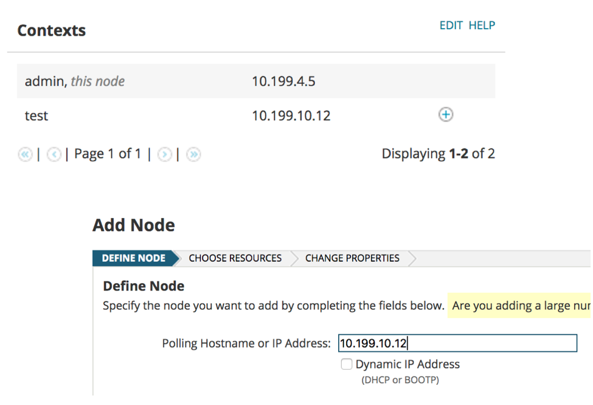Image resolution: width=593 pixels, height=405 pixels.
Task: Click the 'Are you adding a large' hint
Action: click(519, 305)
